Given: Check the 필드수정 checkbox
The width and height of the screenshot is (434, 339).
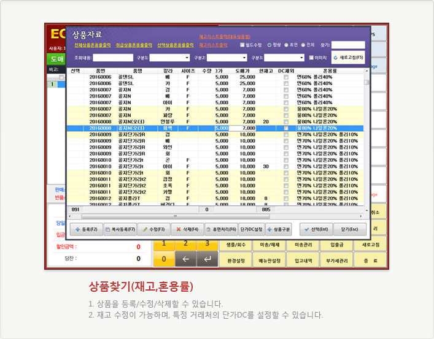Looking at the screenshot, I should (242, 45).
